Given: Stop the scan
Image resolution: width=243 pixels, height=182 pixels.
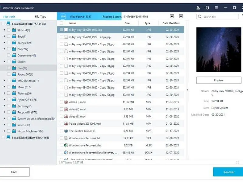Looking at the screenshot, I should click(181, 16).
